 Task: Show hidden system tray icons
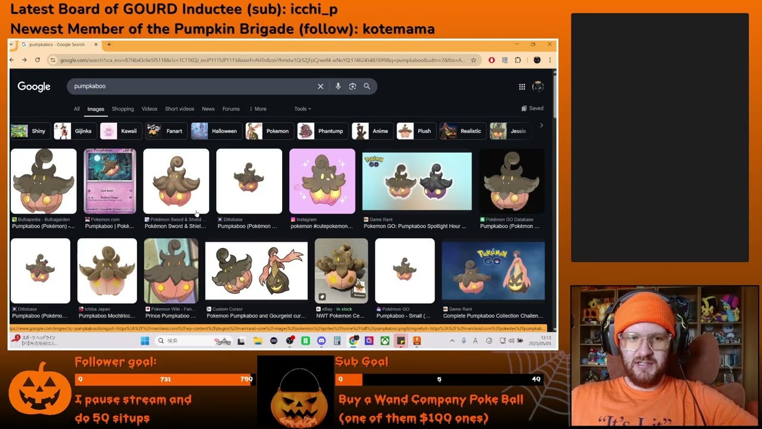pyautogui.click(x=452, y=341)
